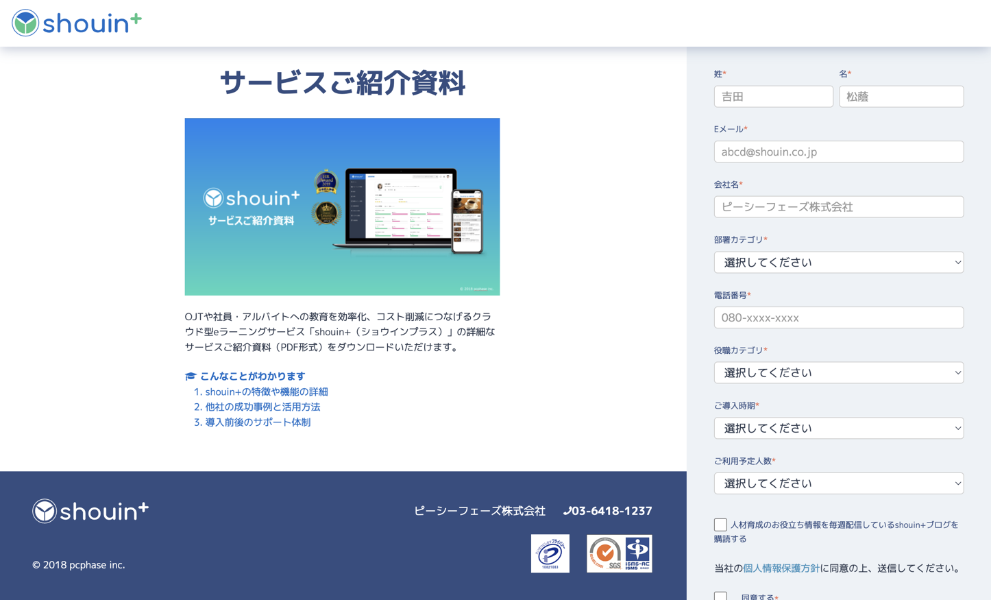
Task: Click the © 2018 pcphase inc. text
Action: [79, 565]
